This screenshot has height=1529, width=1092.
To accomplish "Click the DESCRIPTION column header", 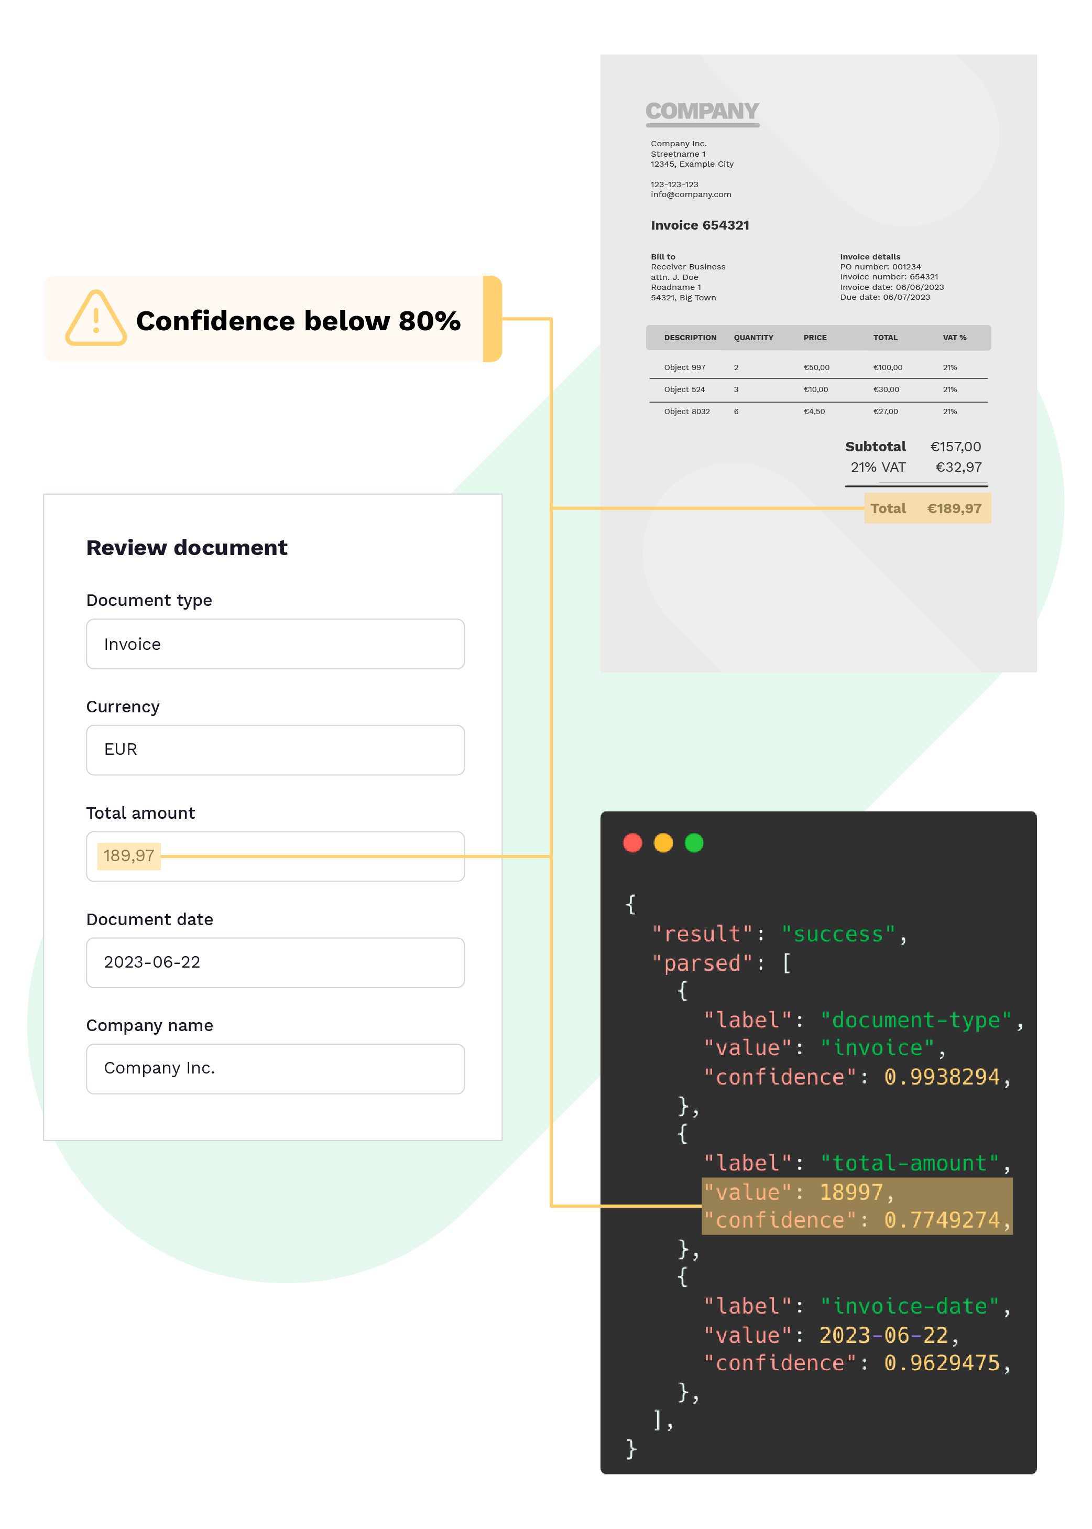I will 690,338.
